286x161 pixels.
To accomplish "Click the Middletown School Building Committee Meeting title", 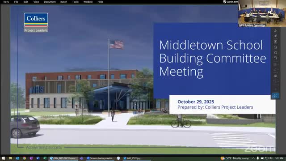I will (x=213, y=59).
